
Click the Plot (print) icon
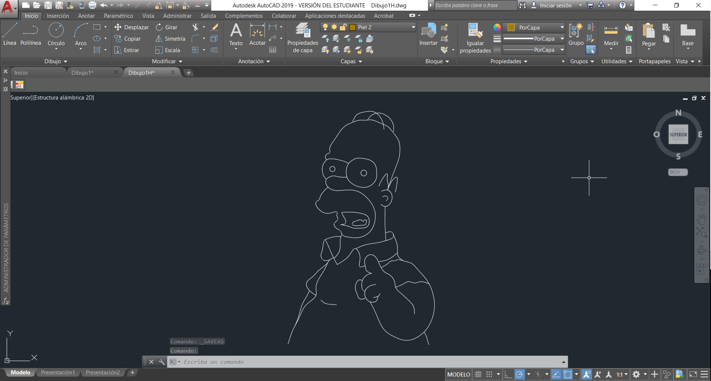(x=92, y=5)
